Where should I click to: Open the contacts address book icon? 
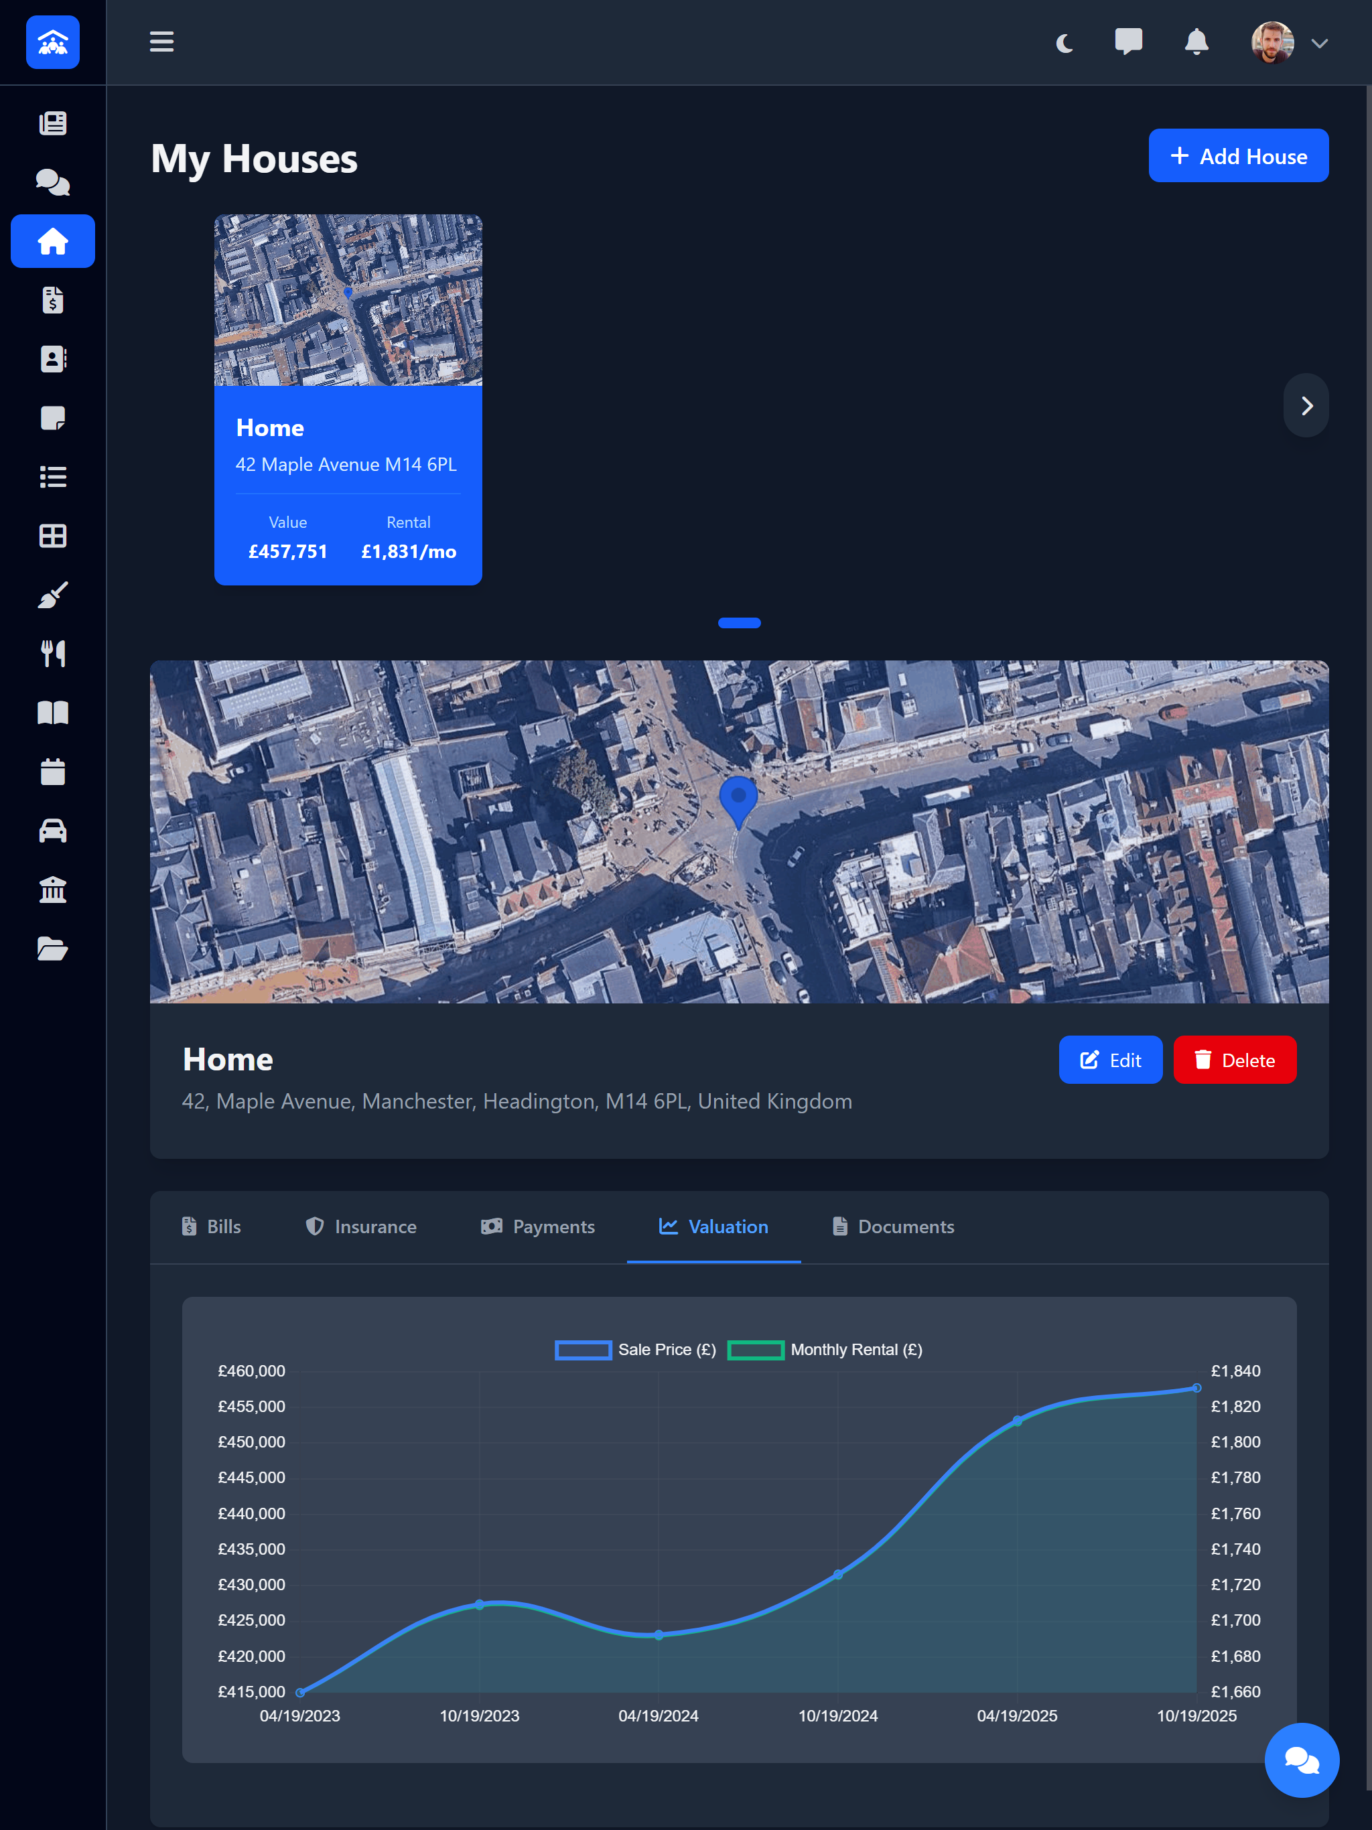click(x=53, y=359)
